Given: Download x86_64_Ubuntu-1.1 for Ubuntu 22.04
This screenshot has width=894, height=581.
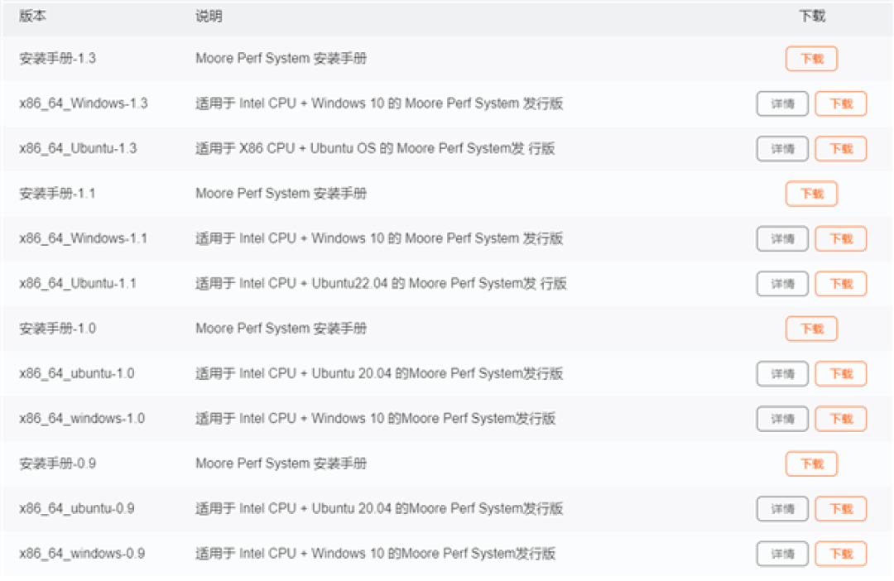Looking at the screenshot, I should [x=841, y=283].
